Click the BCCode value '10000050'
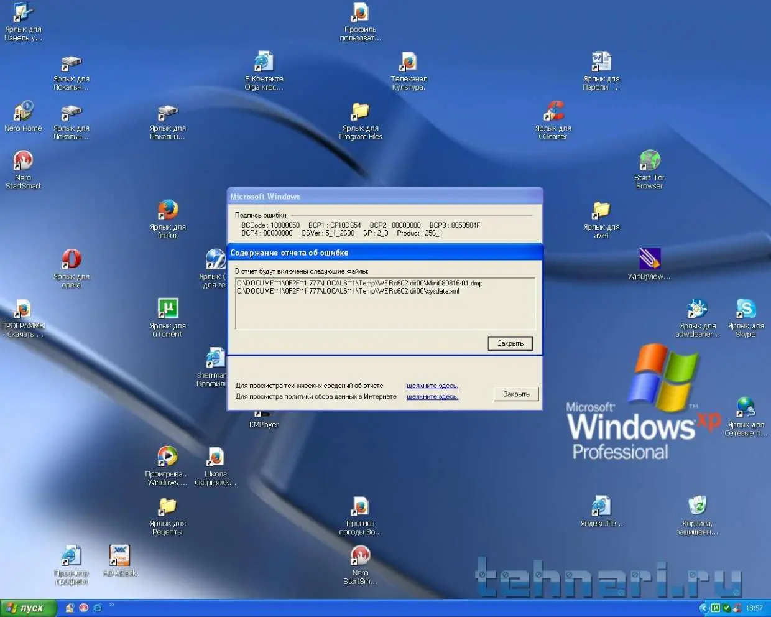 [x=285, y=225]
